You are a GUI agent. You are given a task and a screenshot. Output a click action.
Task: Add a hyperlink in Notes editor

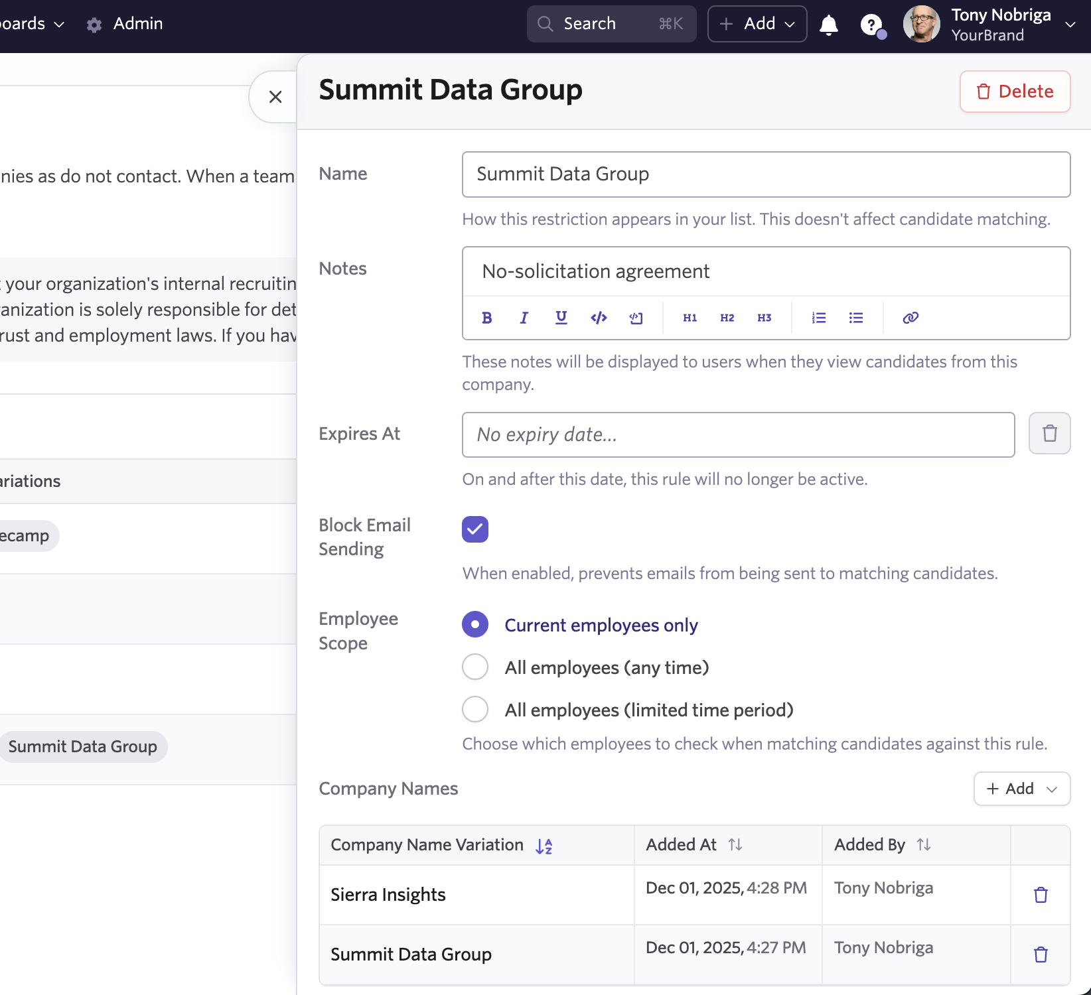910,318
